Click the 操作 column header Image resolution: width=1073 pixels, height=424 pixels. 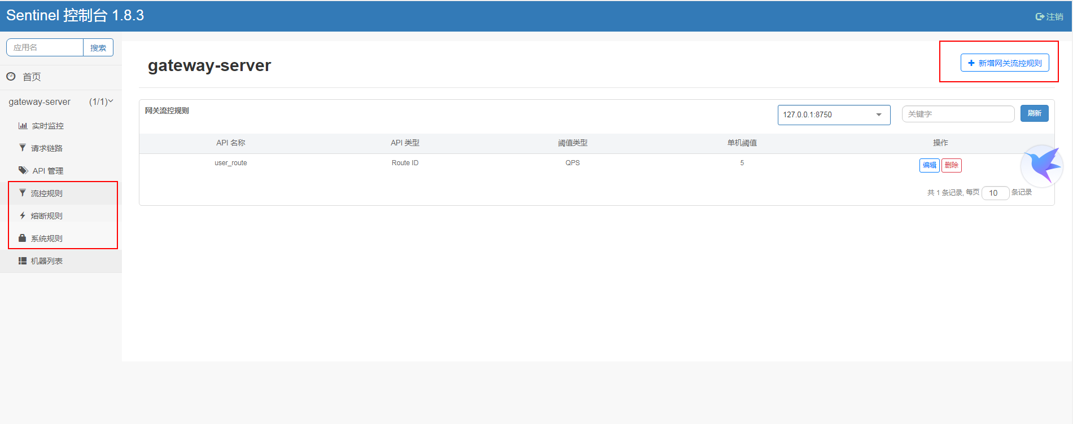pyautogui.click(x=940, y=143)
